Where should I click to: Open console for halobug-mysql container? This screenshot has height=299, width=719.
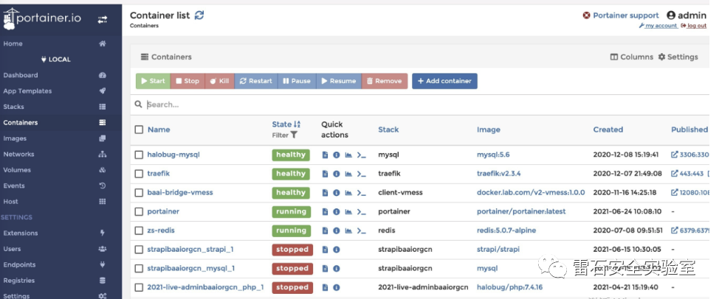tap(362, 155)
